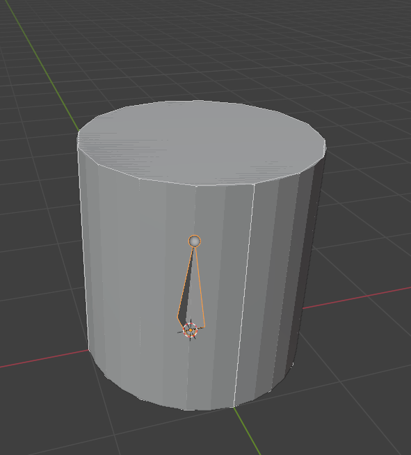This screenshot has width=411, height=455.
Task: Select the cylinder by its top face
Action: pyautogui.click(x=202, y=142)
